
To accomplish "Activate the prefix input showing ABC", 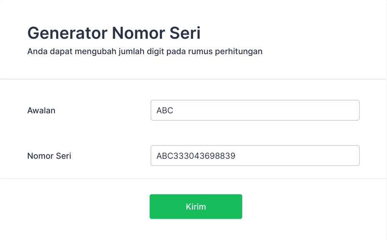I will pos(255,110).
